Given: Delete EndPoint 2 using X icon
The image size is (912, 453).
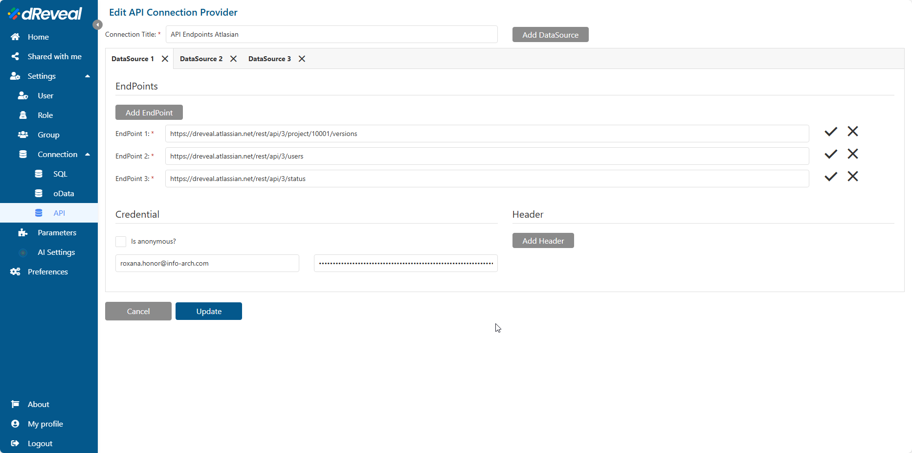Looking at the screenshot, I should point(852,154).
